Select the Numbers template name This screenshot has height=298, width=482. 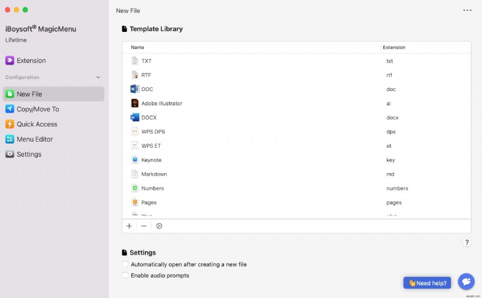[x=152, y=188]
